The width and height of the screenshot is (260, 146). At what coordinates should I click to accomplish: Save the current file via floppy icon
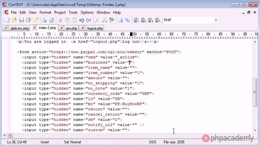coord(22,20)
